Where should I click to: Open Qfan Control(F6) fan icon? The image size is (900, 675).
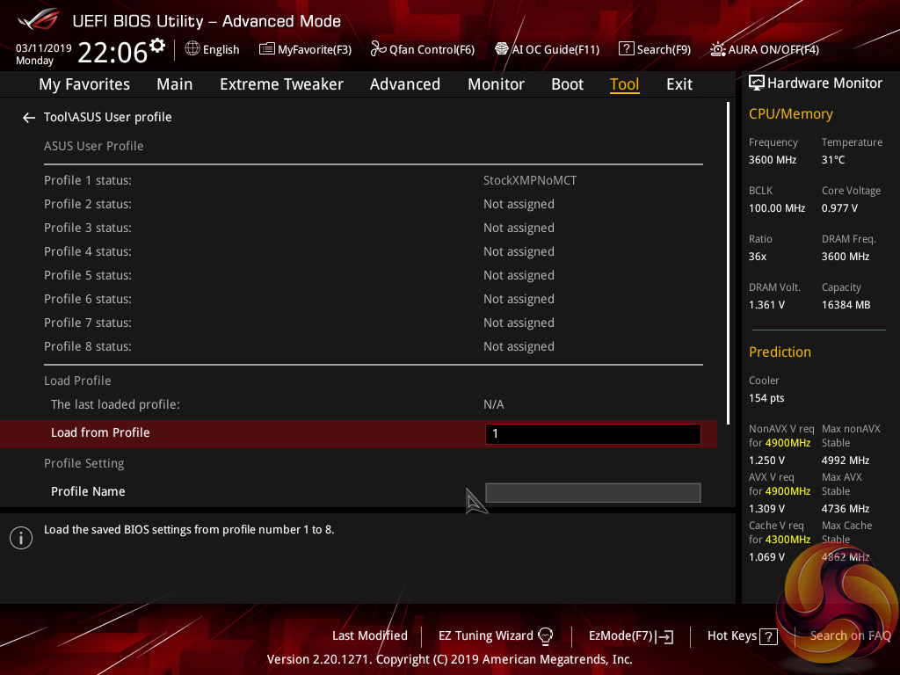coord(378,49)
